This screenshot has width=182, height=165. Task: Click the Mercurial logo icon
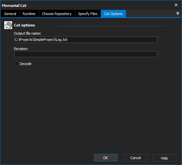point(8,25)
